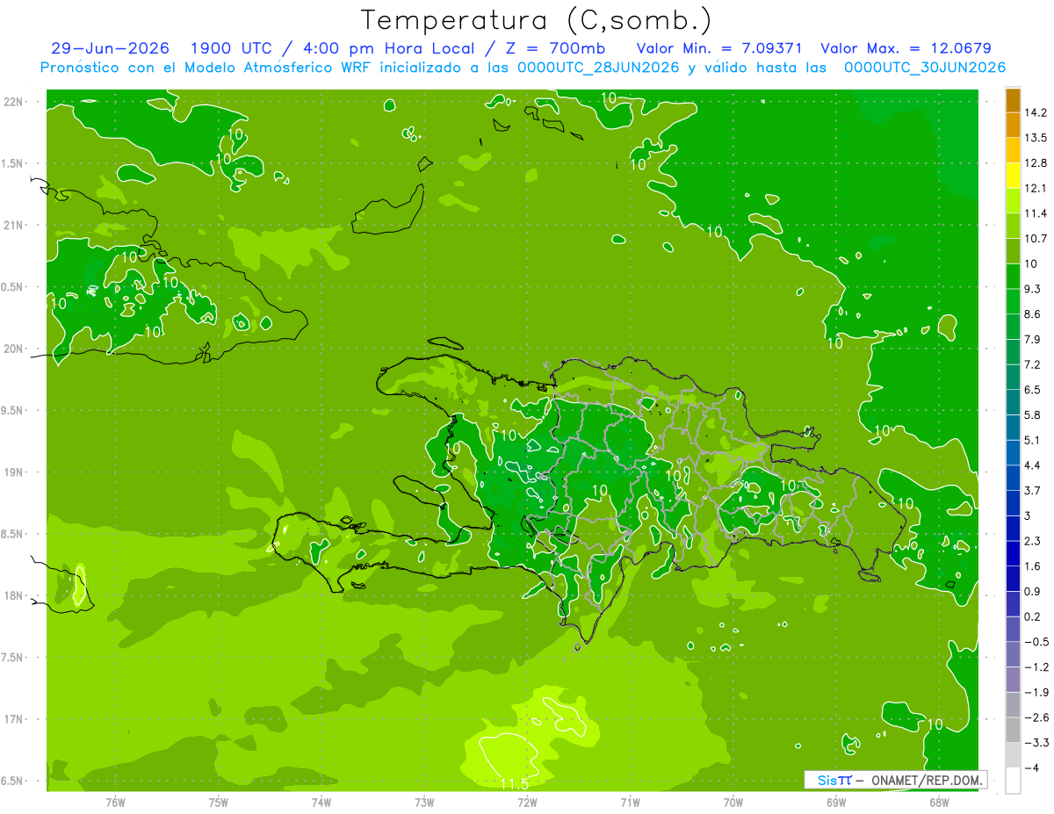Pick the white swatch below -4

1013,781
